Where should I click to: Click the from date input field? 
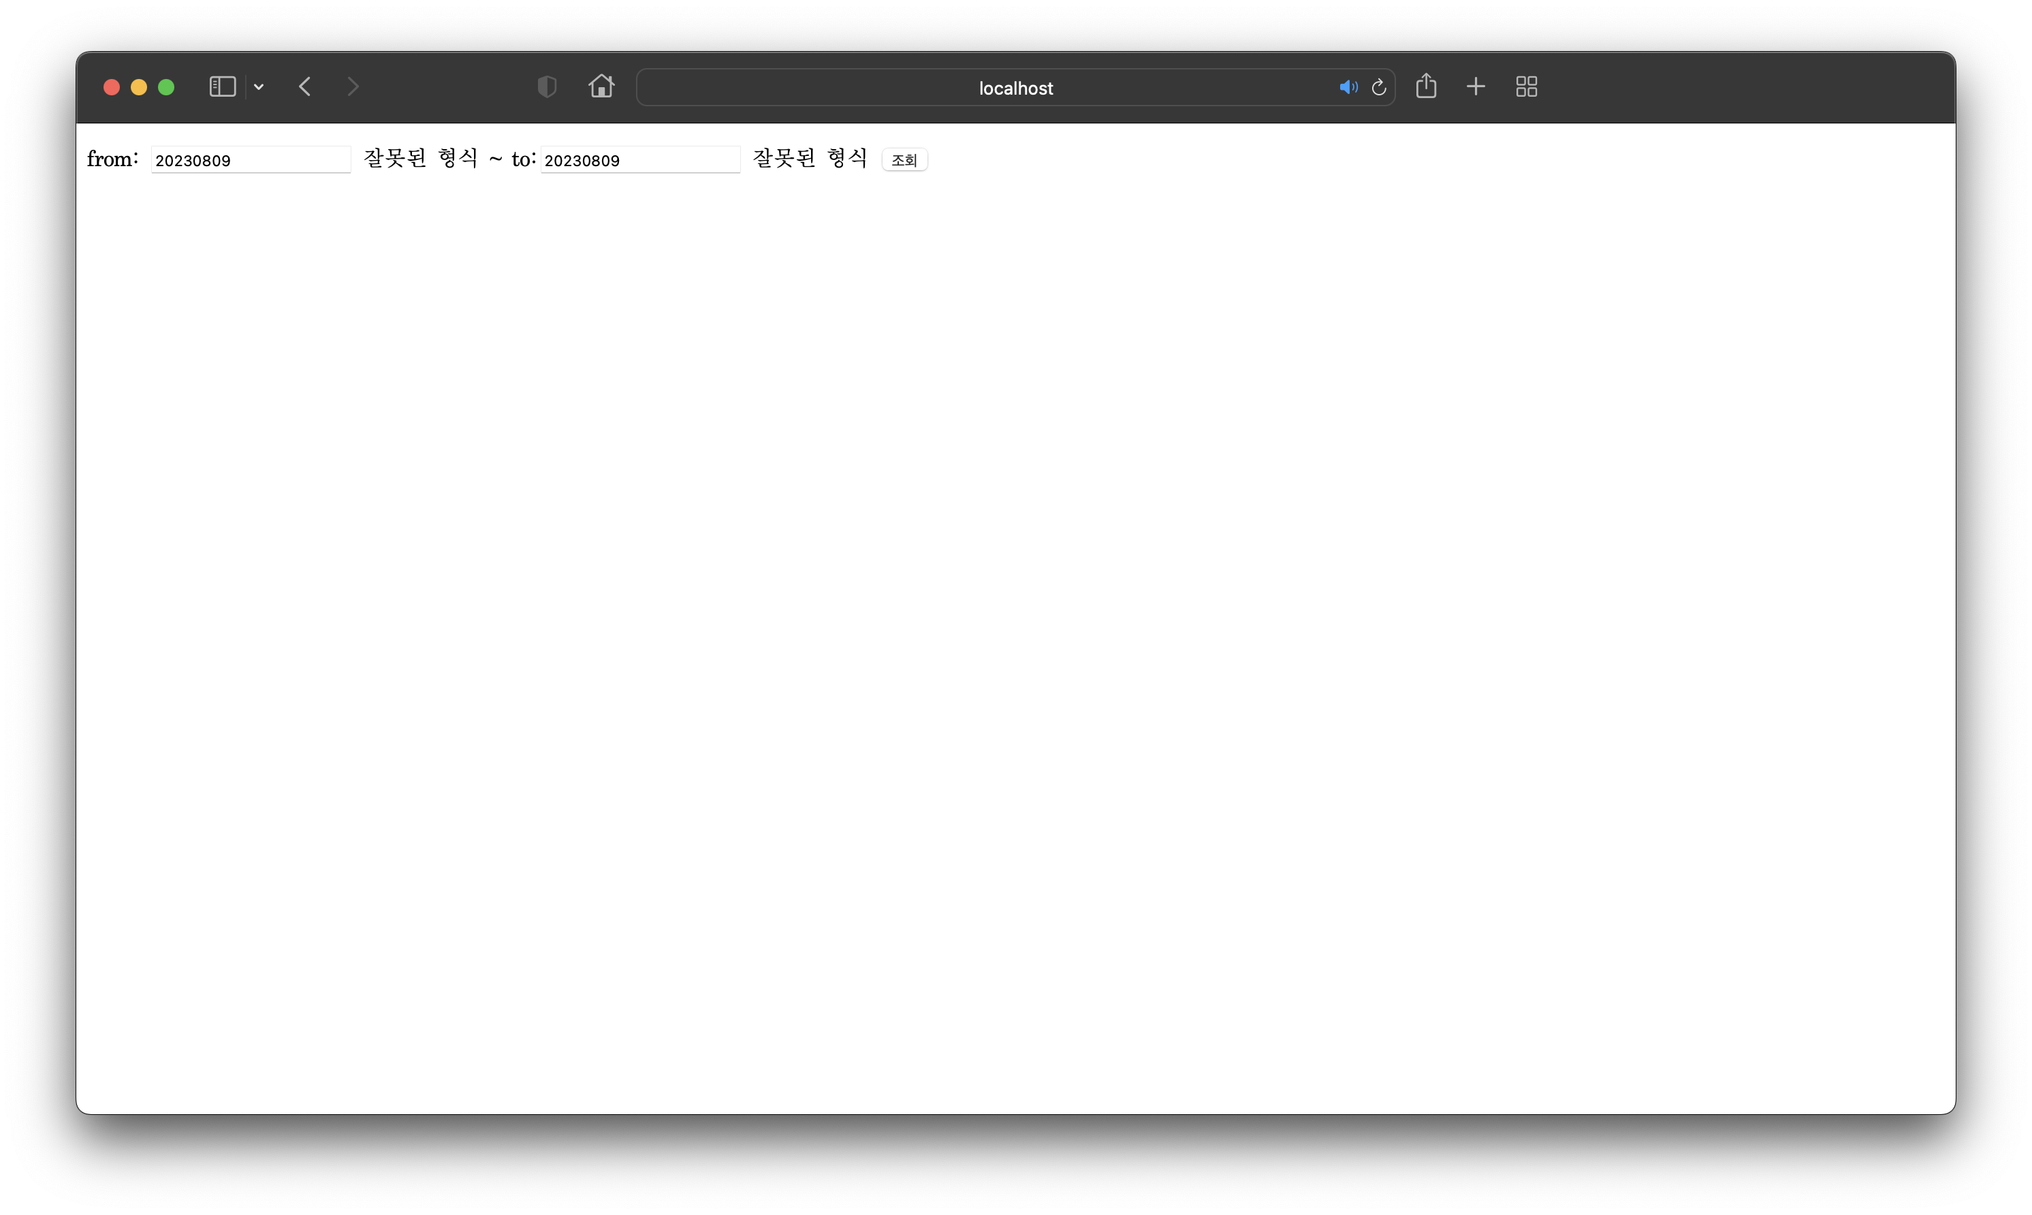click(x=251, y=159)
